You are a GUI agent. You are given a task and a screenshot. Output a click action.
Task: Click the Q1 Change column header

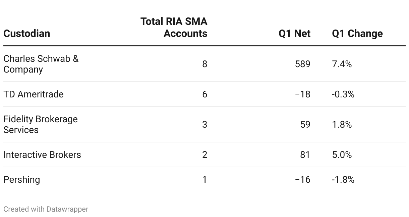tap(357, 34)
